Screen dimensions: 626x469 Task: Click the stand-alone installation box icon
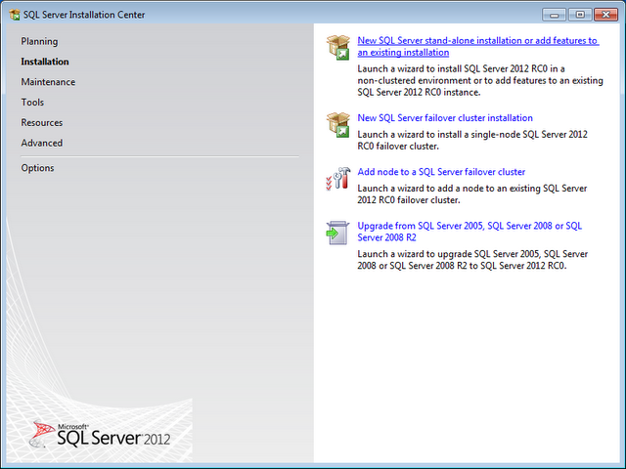coord(338,48)
